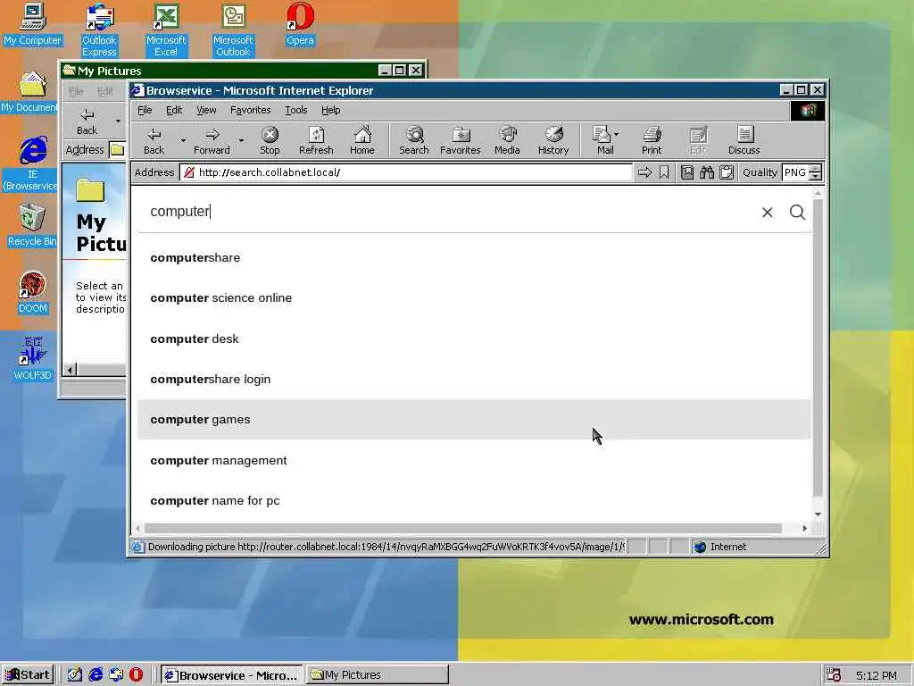This screenshot has width=914, height=686.
Task: Open the File menu in Internet Explorer
Action: click(145, 110)
